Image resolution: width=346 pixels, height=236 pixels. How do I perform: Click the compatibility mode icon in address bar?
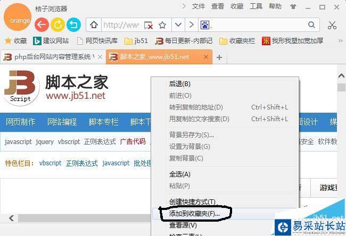(x=149, y=25)
